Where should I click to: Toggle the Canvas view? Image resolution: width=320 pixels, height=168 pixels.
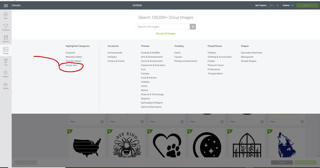(x=16, y=5)
